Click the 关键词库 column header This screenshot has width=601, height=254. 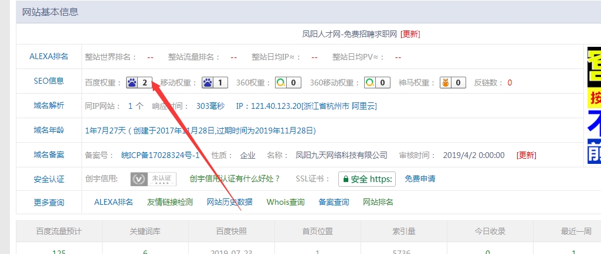(145, 231)
